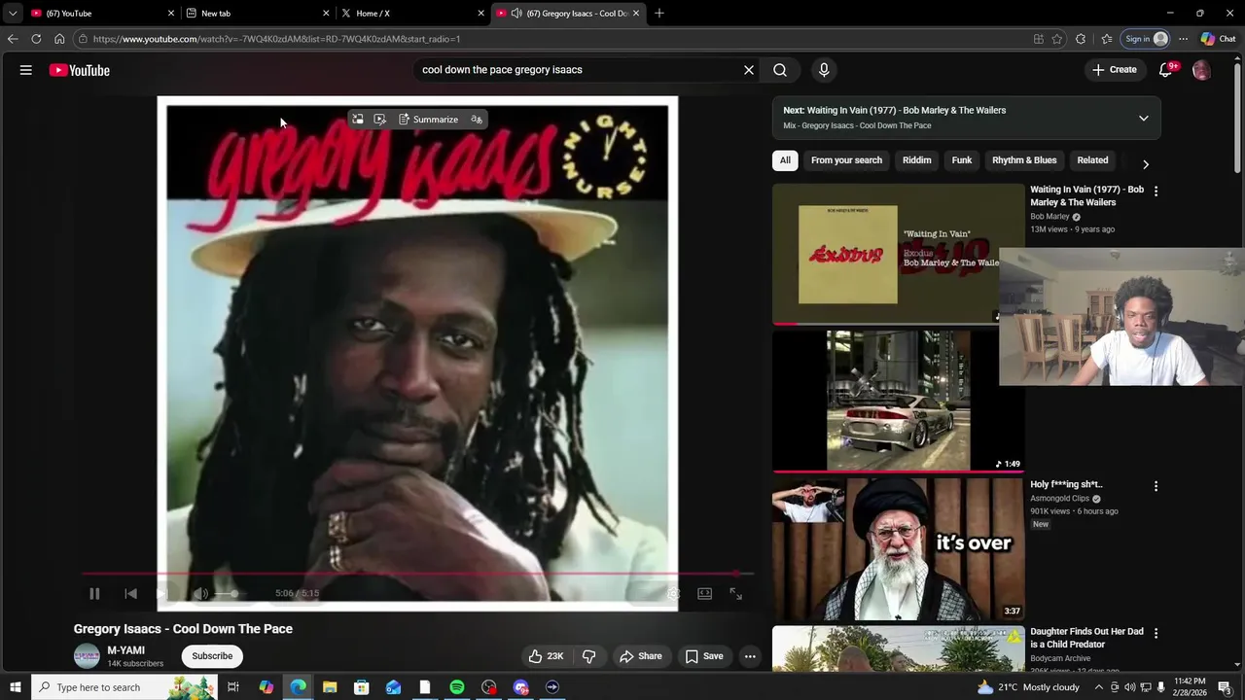
Task: Select the Riddim filter chip
Action: tap(916, 160)
